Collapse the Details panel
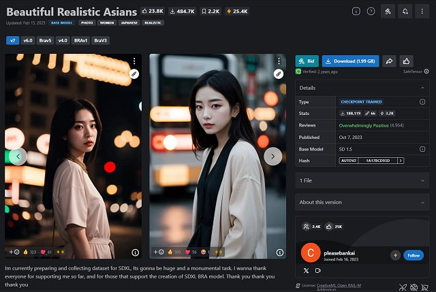This screenshot has width=436, height=292. tap(422, 88)
